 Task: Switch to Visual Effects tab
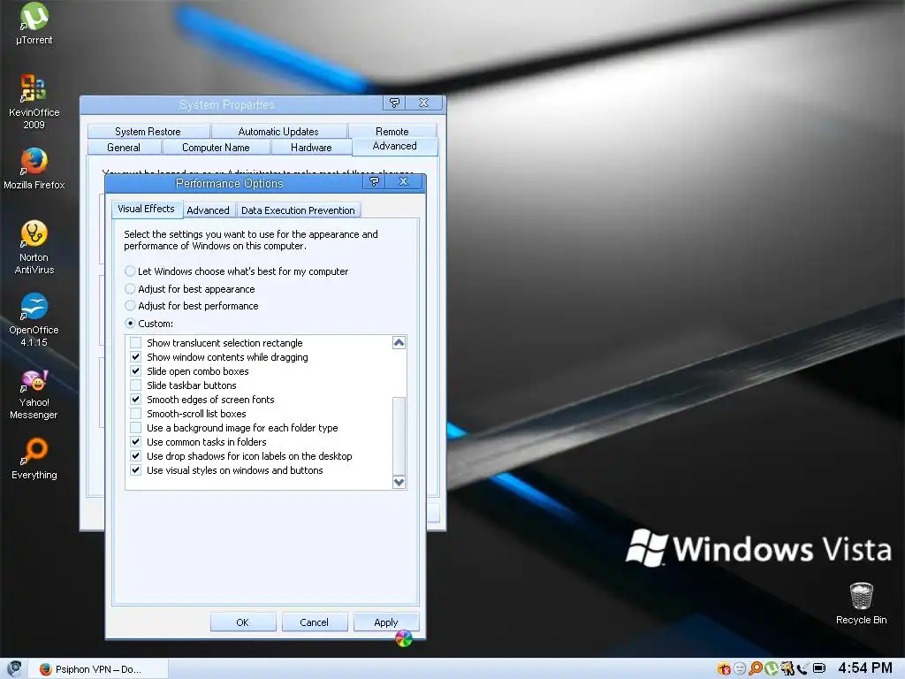(x=146, y=209)
